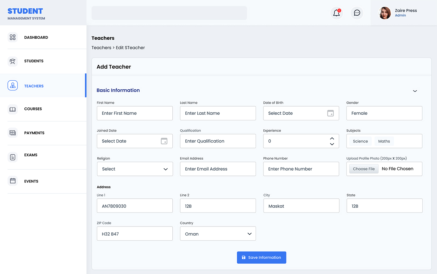The width and height of the screenshot is (437, 274).
Task: Collapse the Basic Information section
Action: tap(415, 91)
